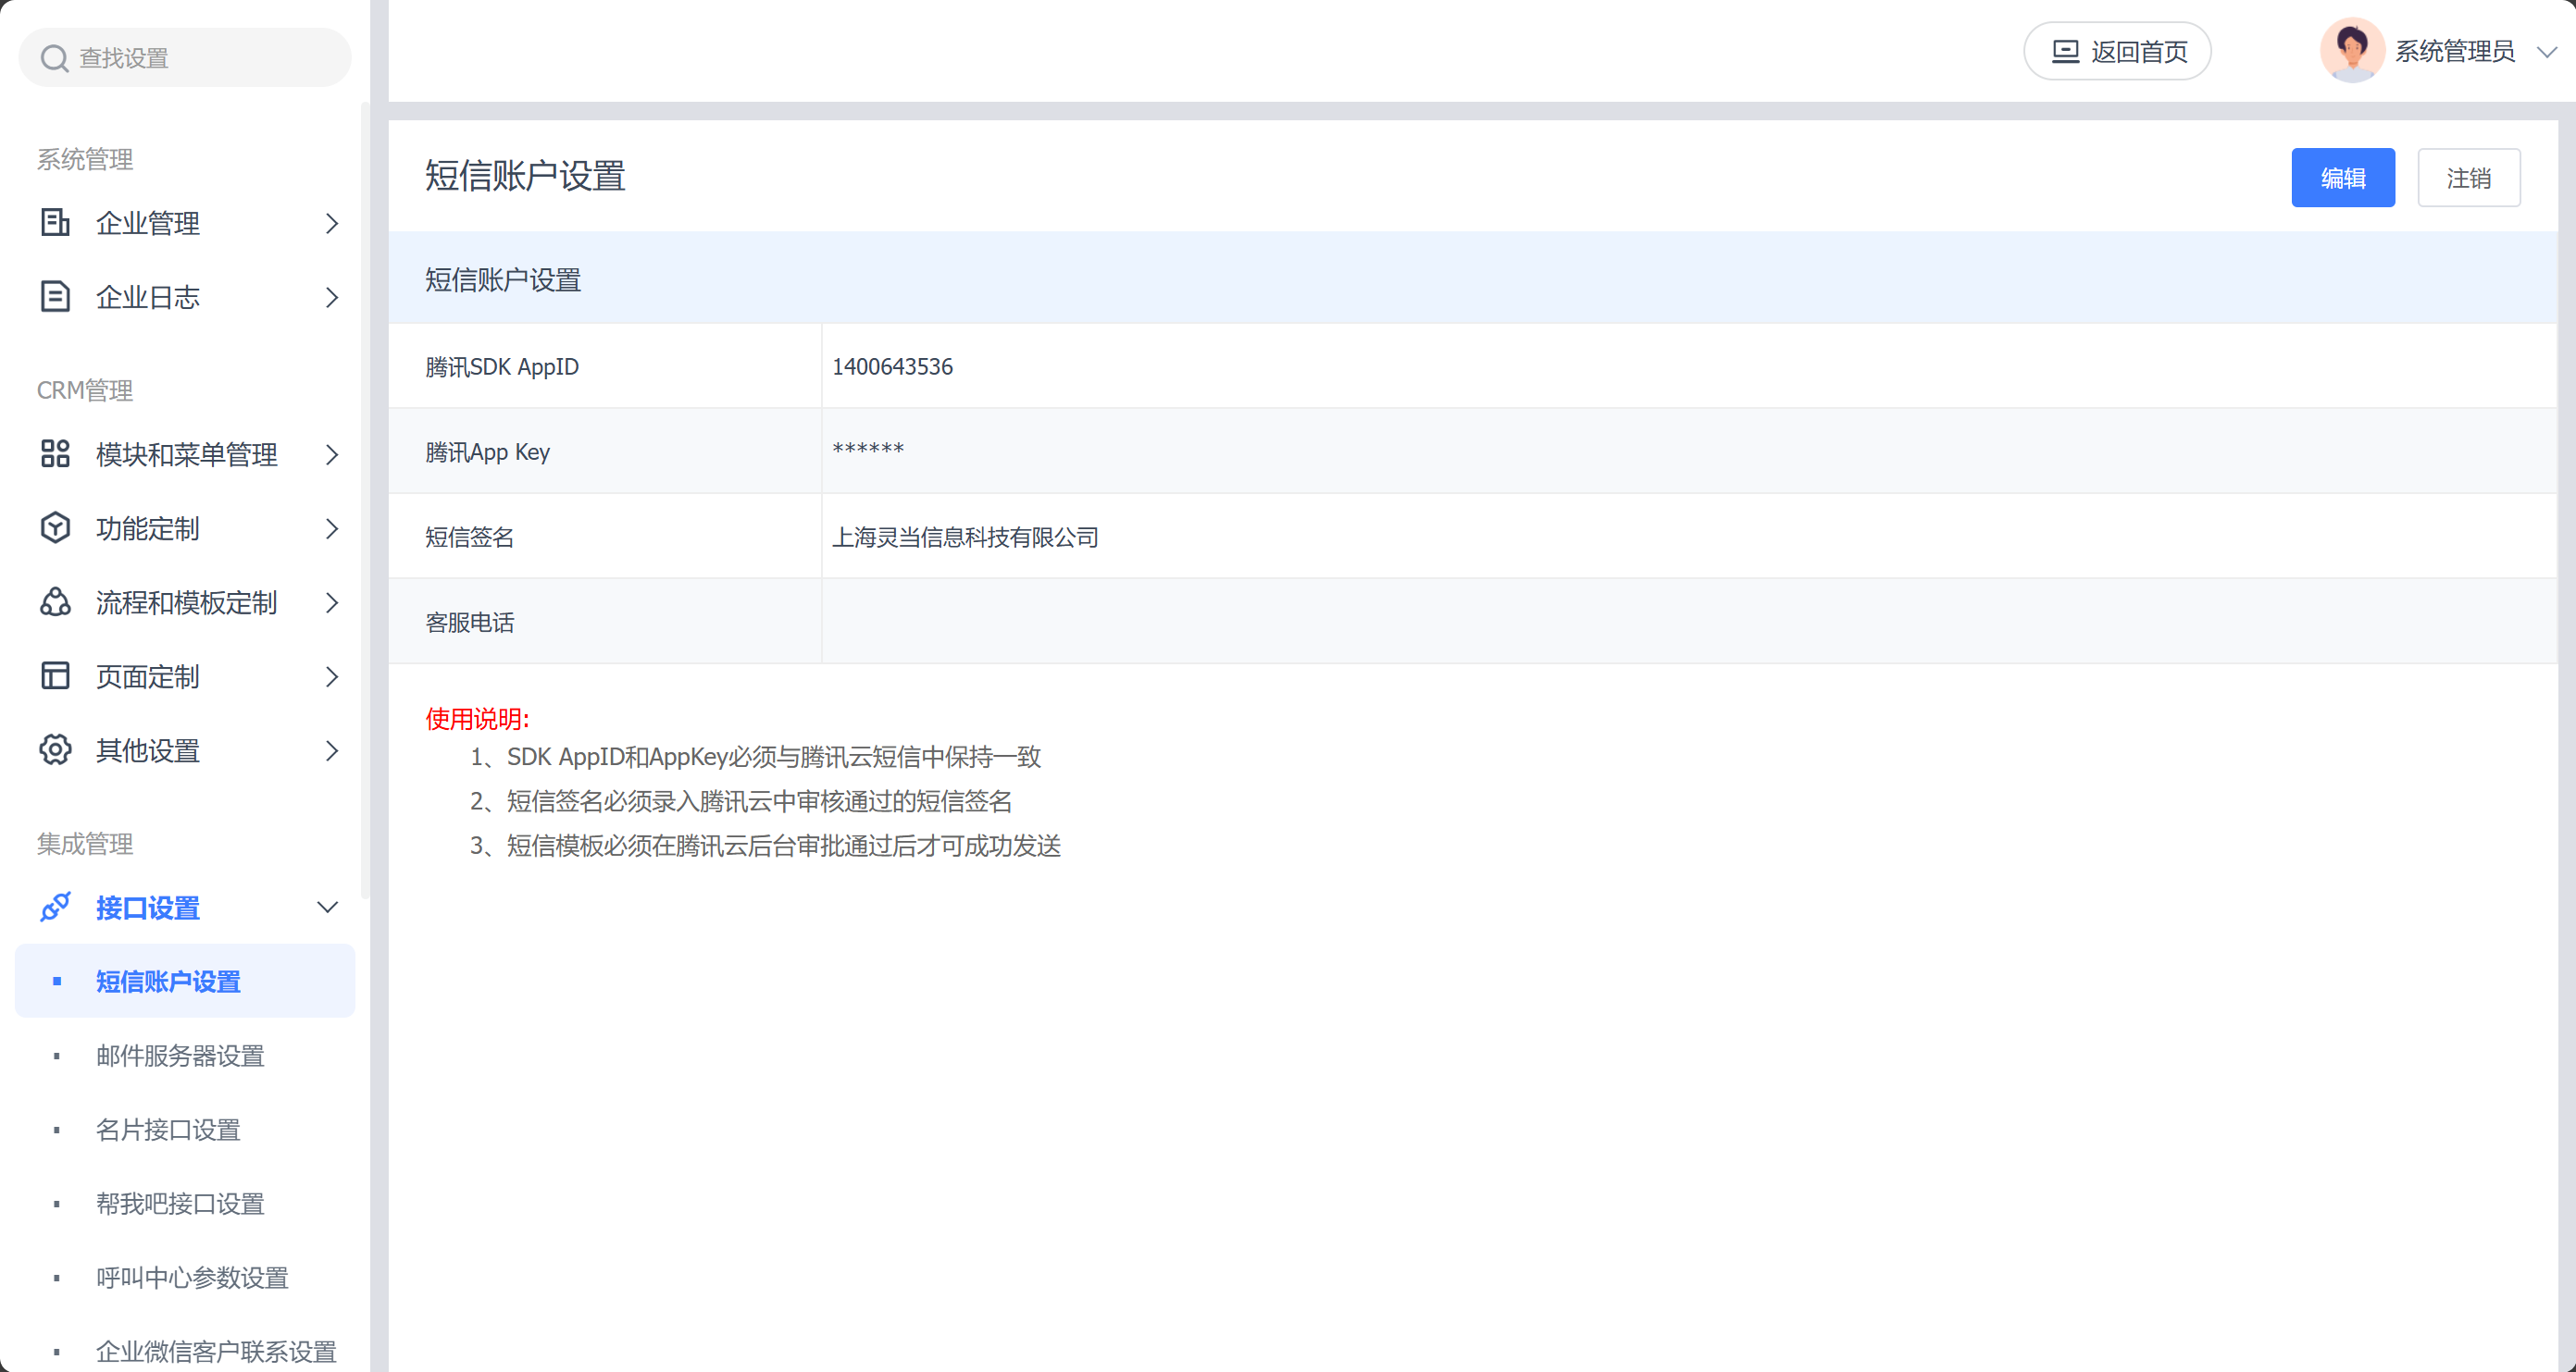
Task: Click the 功能定制 cube icon
Action: tap(55, 527)
